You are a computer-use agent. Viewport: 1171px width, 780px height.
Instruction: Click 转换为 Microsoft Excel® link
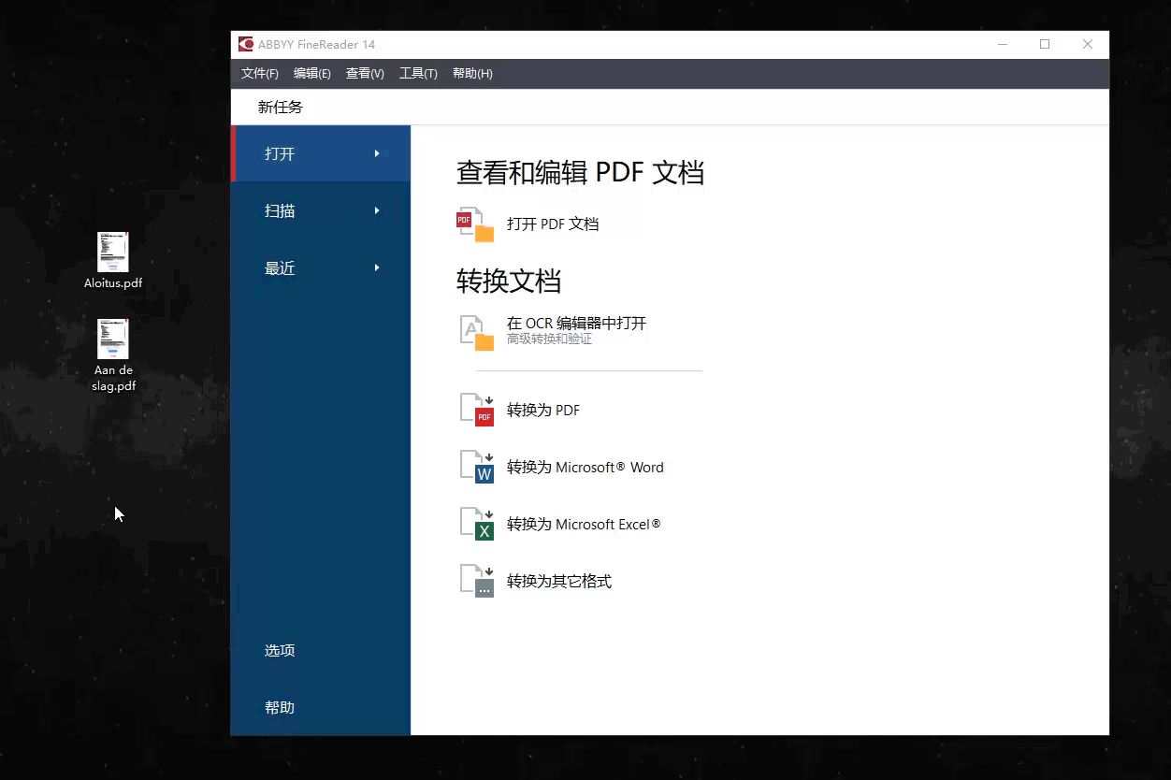click(584, 524)
